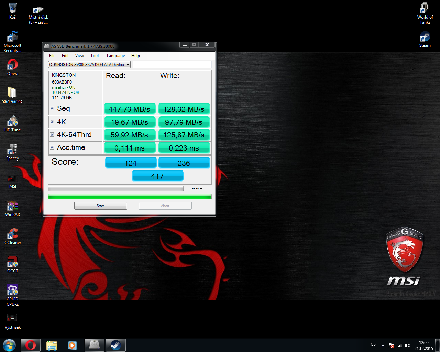Click Seq write value 128,32 MB/s
Image resolution: width=440 pixels, height=352 pixels.
coord(184,109)
